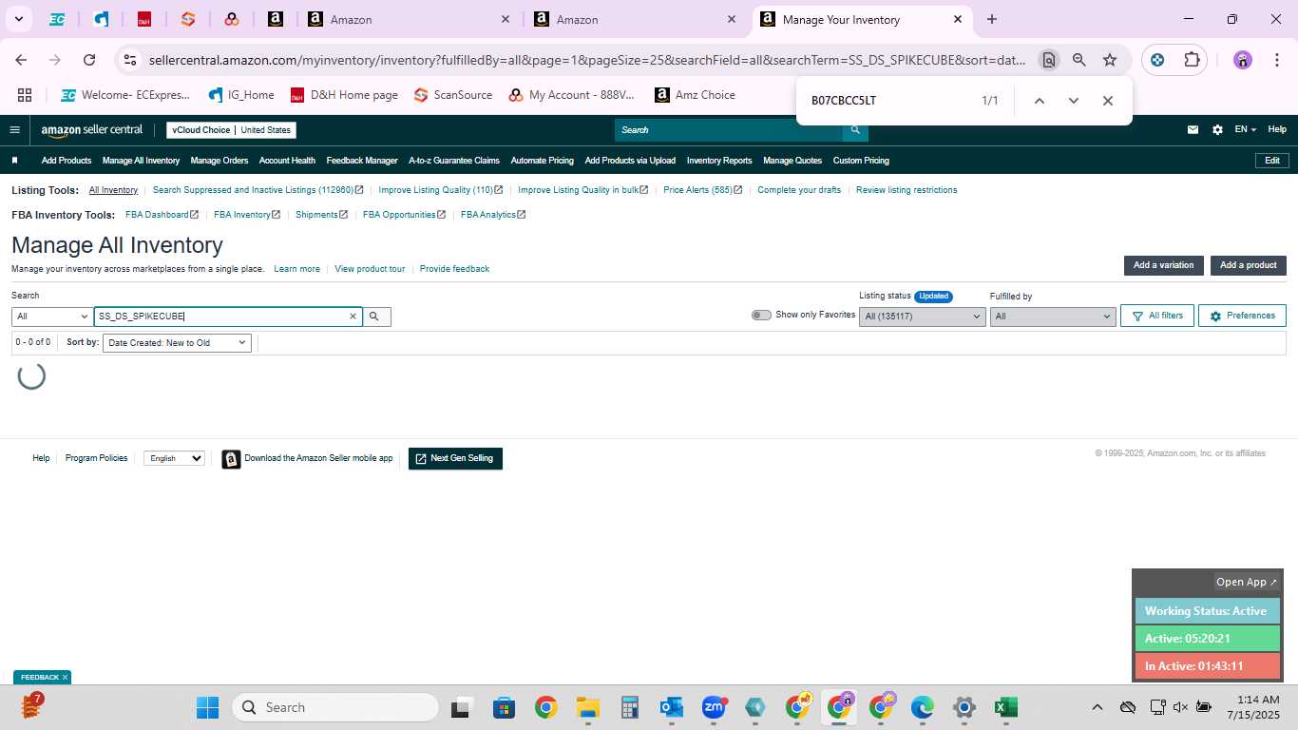Open Sort by Date Created dropdown
The image size is (1298, 730).
click(177, 343)
